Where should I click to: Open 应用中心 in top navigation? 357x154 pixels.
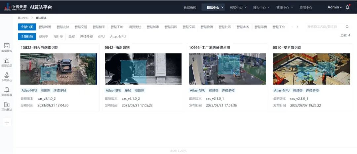(x=305, y=7)
